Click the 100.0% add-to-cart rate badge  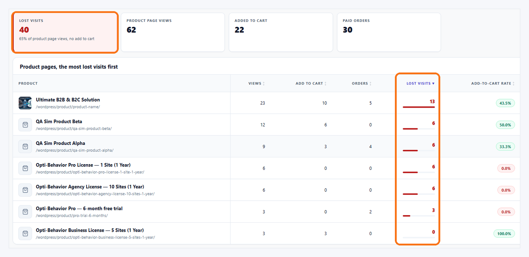coord(504,234)
